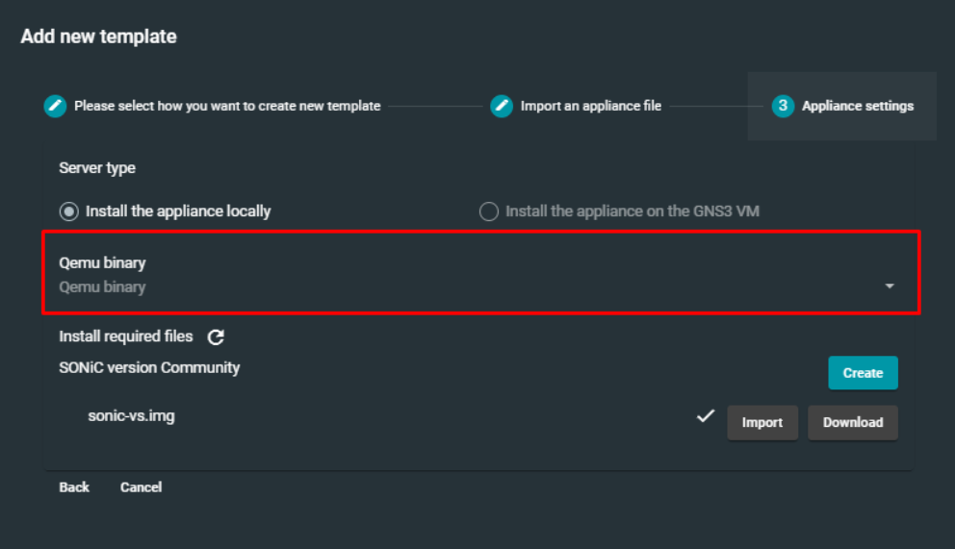The image size is (955, 549).
Task: Click the pencil icon for the first step
Action: (55, 106)
